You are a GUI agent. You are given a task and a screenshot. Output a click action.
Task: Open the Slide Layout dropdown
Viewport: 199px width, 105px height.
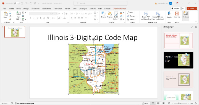click(x=24, y=12)
